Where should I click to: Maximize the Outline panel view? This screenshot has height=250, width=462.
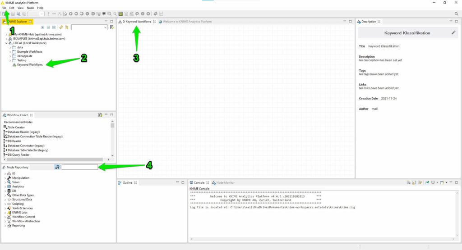coord(183,182)
